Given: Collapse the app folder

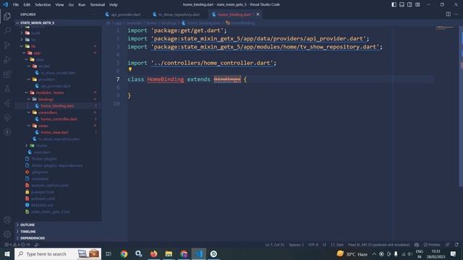Looking at the screenshot, I should pyautogui.click(x=58, y=53).
